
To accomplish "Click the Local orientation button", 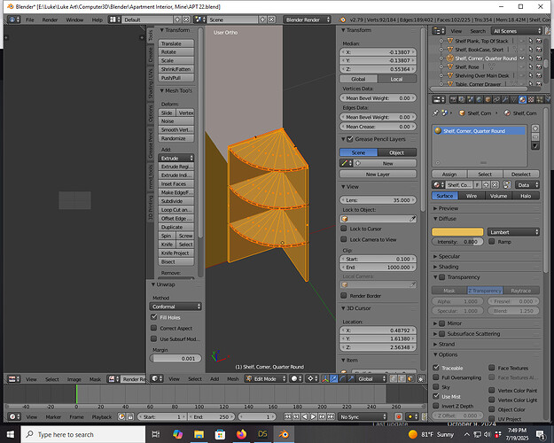I will pyautogui.click(x=397, y=79).
